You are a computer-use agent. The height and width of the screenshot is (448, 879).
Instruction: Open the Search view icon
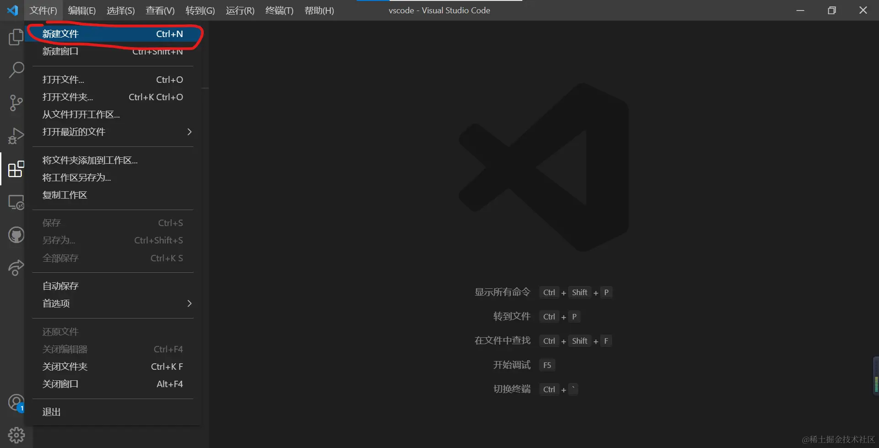click(16, 70)
